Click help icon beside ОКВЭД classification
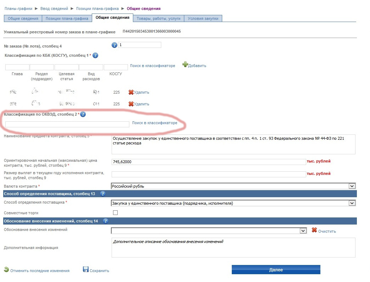This screenshot has height=282, width=370. 83,114
